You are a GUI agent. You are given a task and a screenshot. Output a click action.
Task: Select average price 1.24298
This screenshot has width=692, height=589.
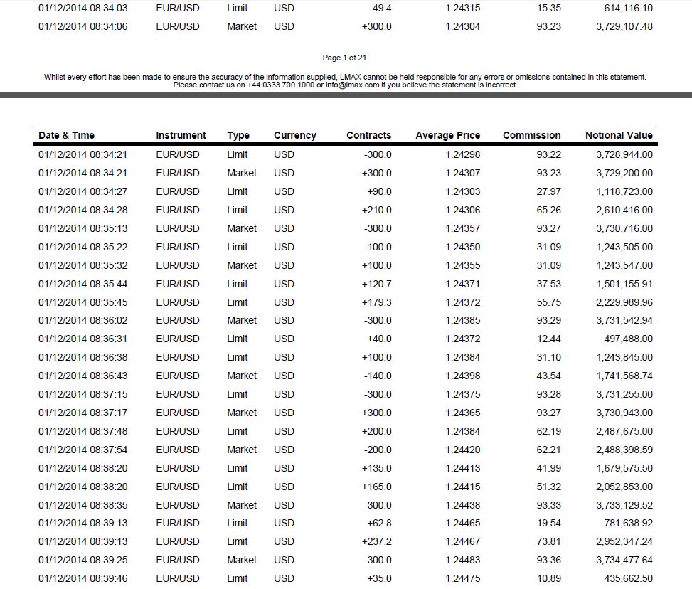click(462, 154)
